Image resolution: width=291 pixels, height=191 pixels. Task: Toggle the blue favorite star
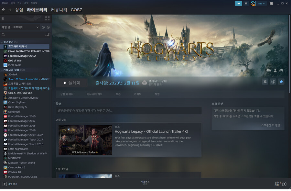[281, 82]
